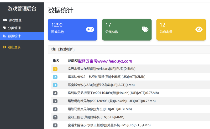Click the rank 6 gray badge

point(55,109)
